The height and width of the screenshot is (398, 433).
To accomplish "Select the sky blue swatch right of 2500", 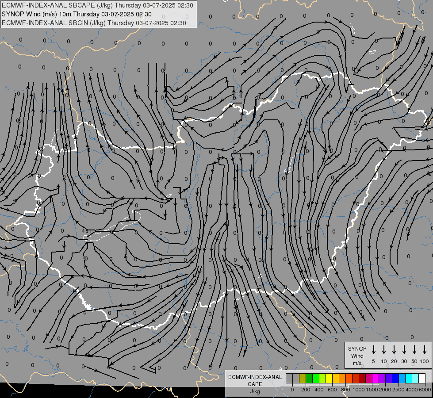I will [x=402, y=379].
